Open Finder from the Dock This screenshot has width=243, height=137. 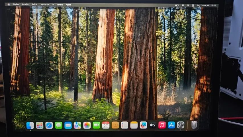[30, 125]
